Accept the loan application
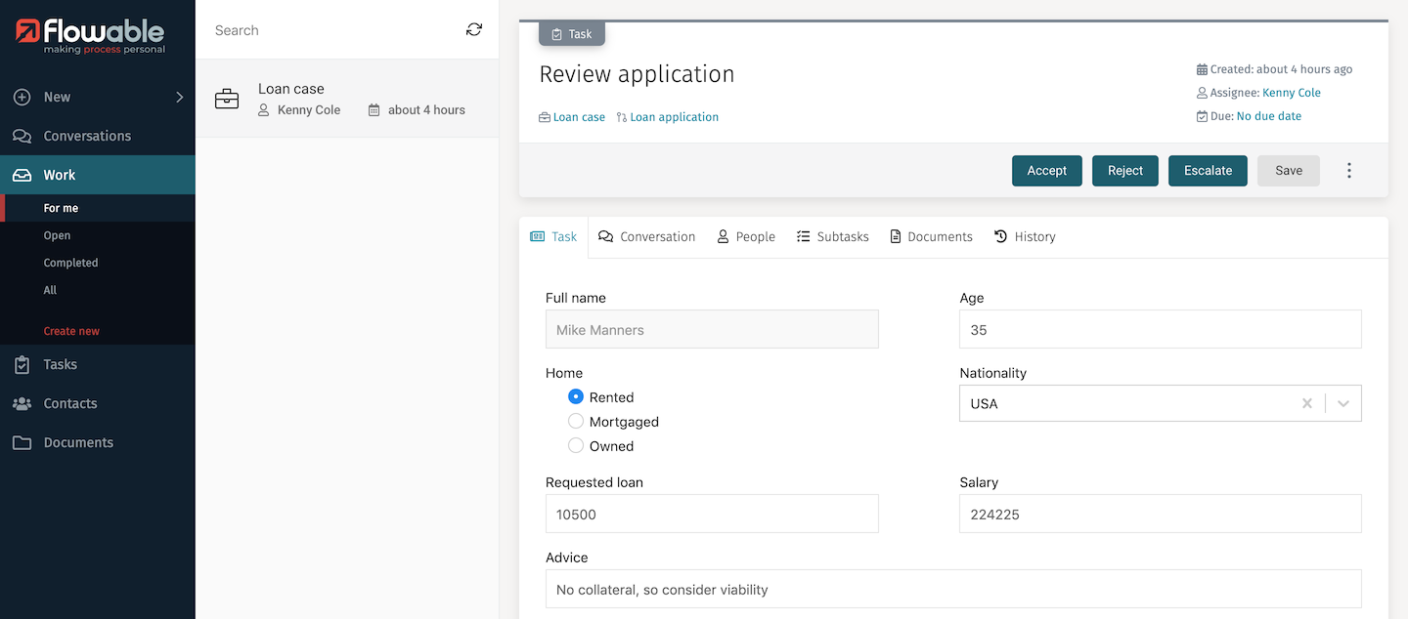 [x=1046, y=170]
